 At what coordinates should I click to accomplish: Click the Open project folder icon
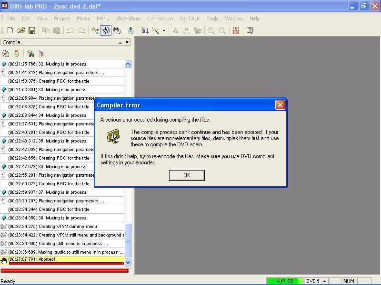21,30
